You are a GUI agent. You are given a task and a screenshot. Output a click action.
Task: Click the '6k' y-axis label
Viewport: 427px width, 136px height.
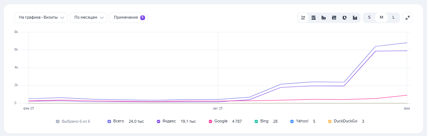(16, 50)
